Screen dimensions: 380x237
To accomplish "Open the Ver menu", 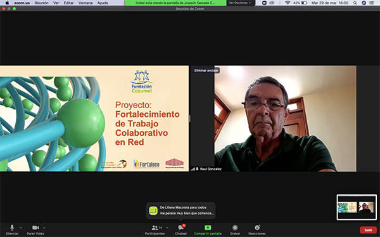I will 56,3.
